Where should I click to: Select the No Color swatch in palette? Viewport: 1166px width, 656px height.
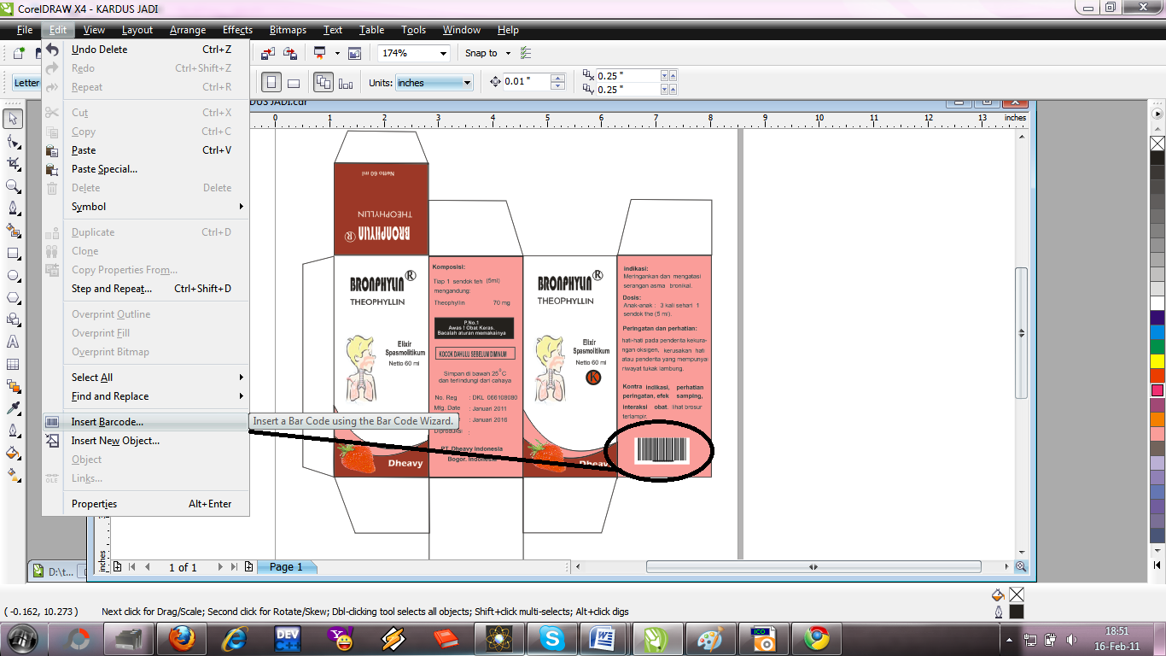[1157, 143]
